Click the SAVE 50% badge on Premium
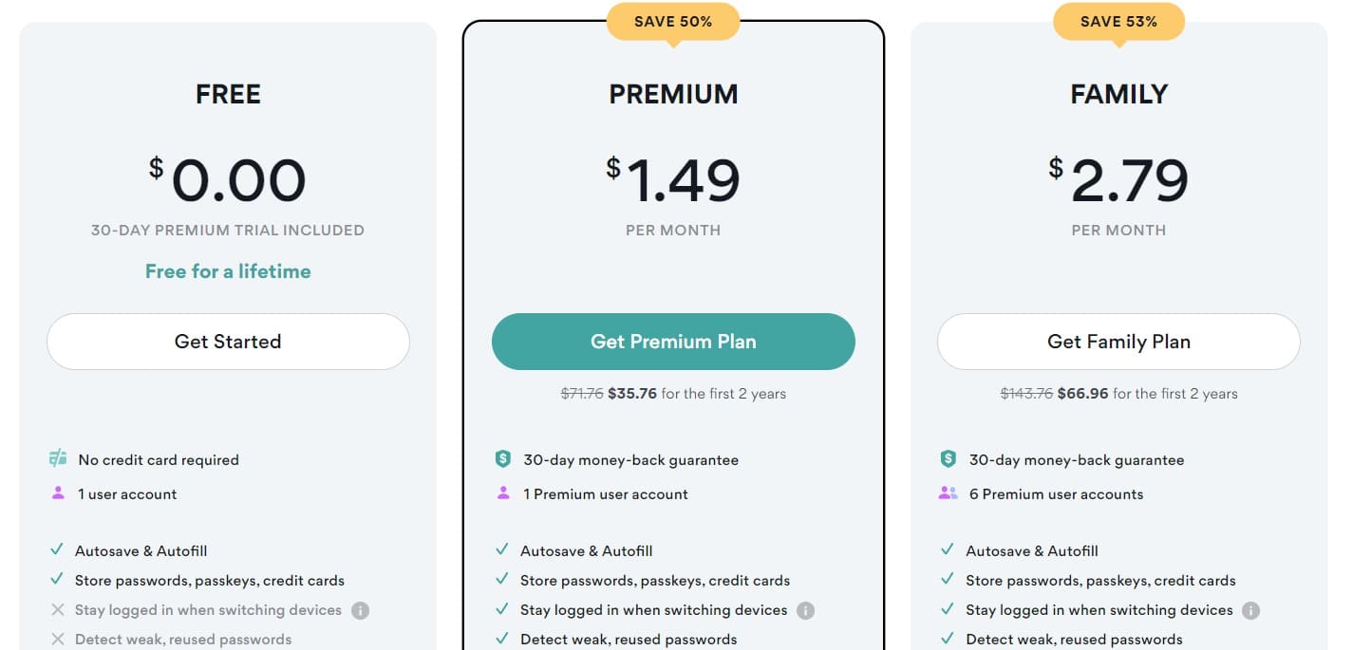Viewport: 1352px width, 650px height. (673, 22)
